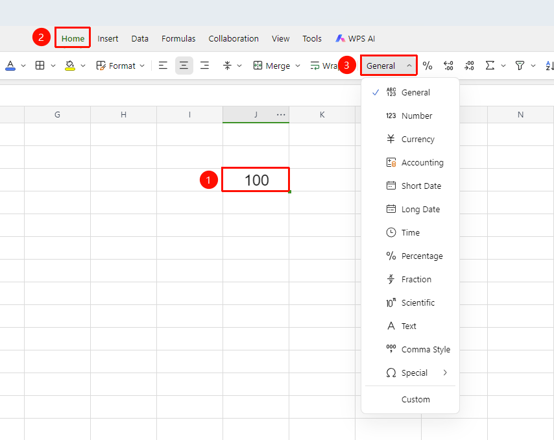Click the sort A-Z icon
This screenshot has height=440, width=554.
click(x=549, y=66)
